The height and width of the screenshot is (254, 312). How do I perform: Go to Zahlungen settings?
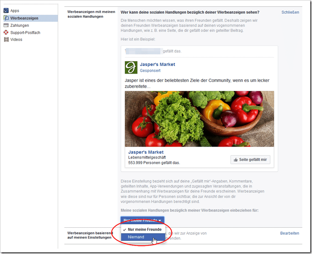click(20, 25)
